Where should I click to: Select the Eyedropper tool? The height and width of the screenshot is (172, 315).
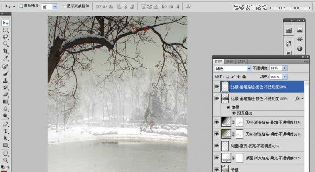6,58
